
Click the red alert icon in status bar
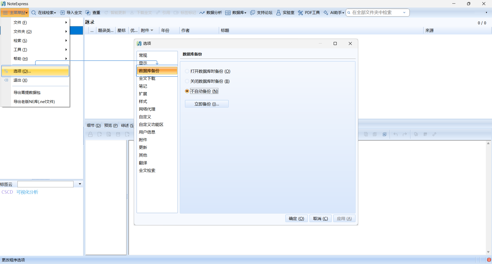pos(489,260)
